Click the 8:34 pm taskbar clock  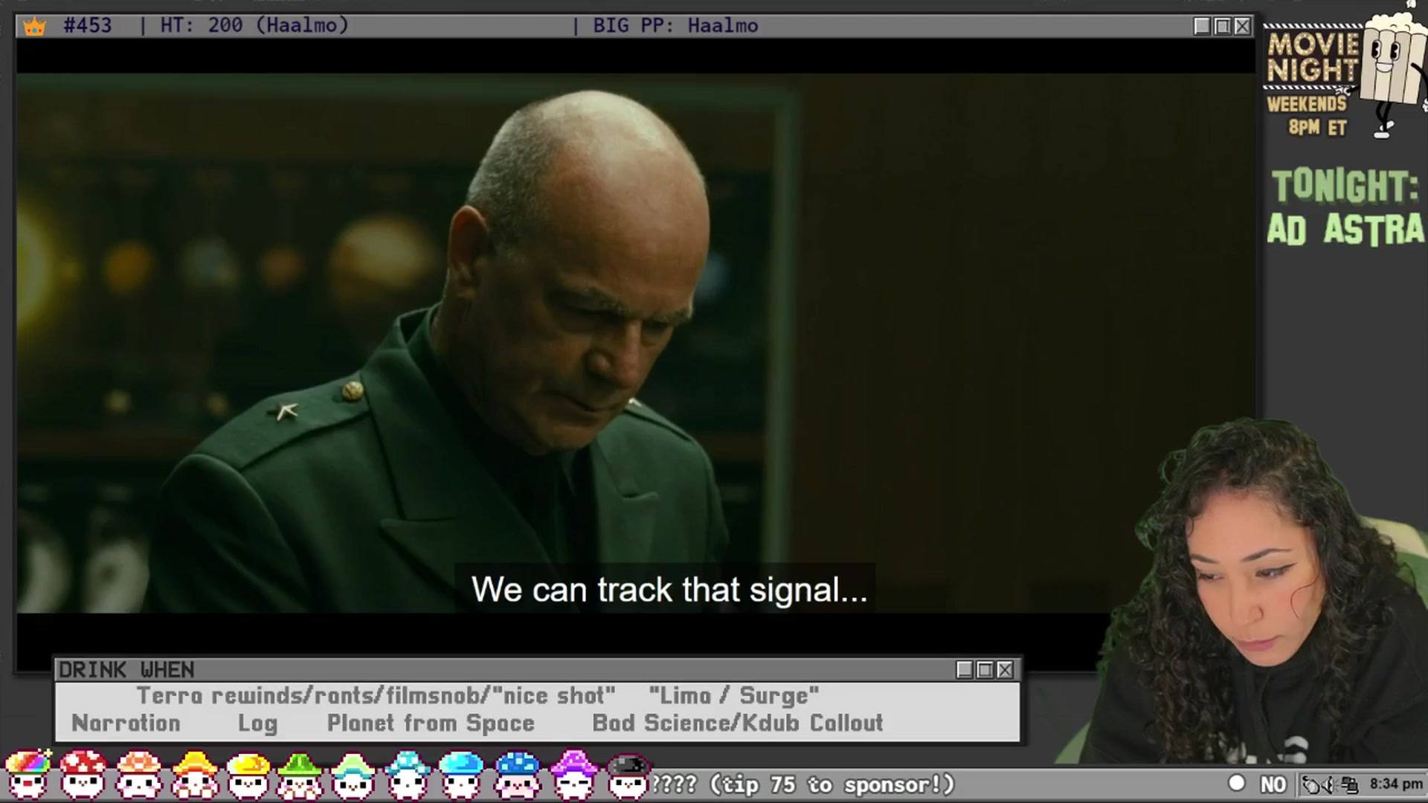tap(1396, 784)
